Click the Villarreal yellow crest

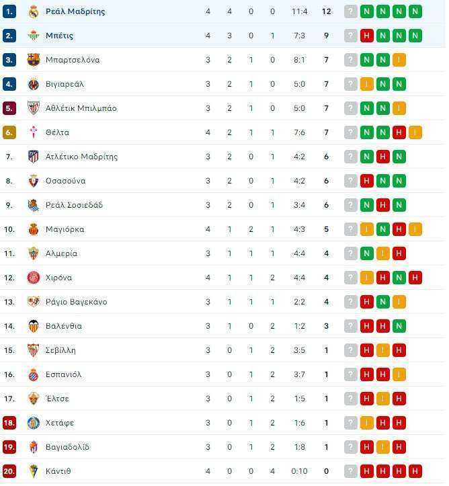(33, 84)
